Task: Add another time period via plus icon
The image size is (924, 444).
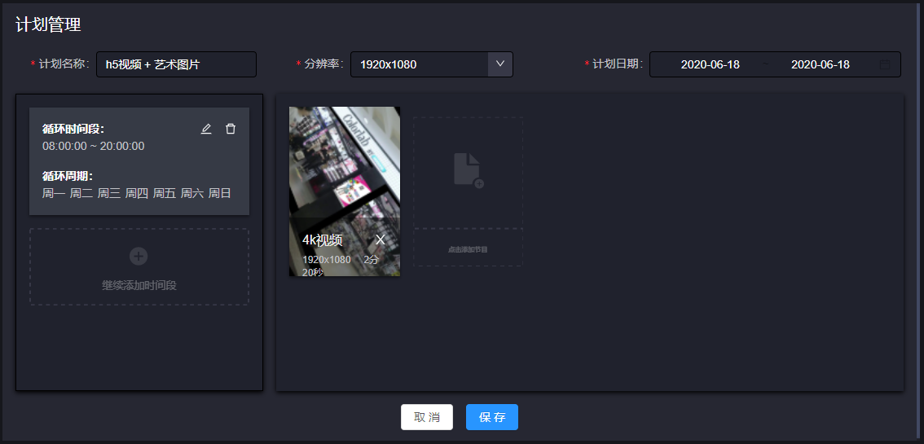Action: [x=139, y=256]
